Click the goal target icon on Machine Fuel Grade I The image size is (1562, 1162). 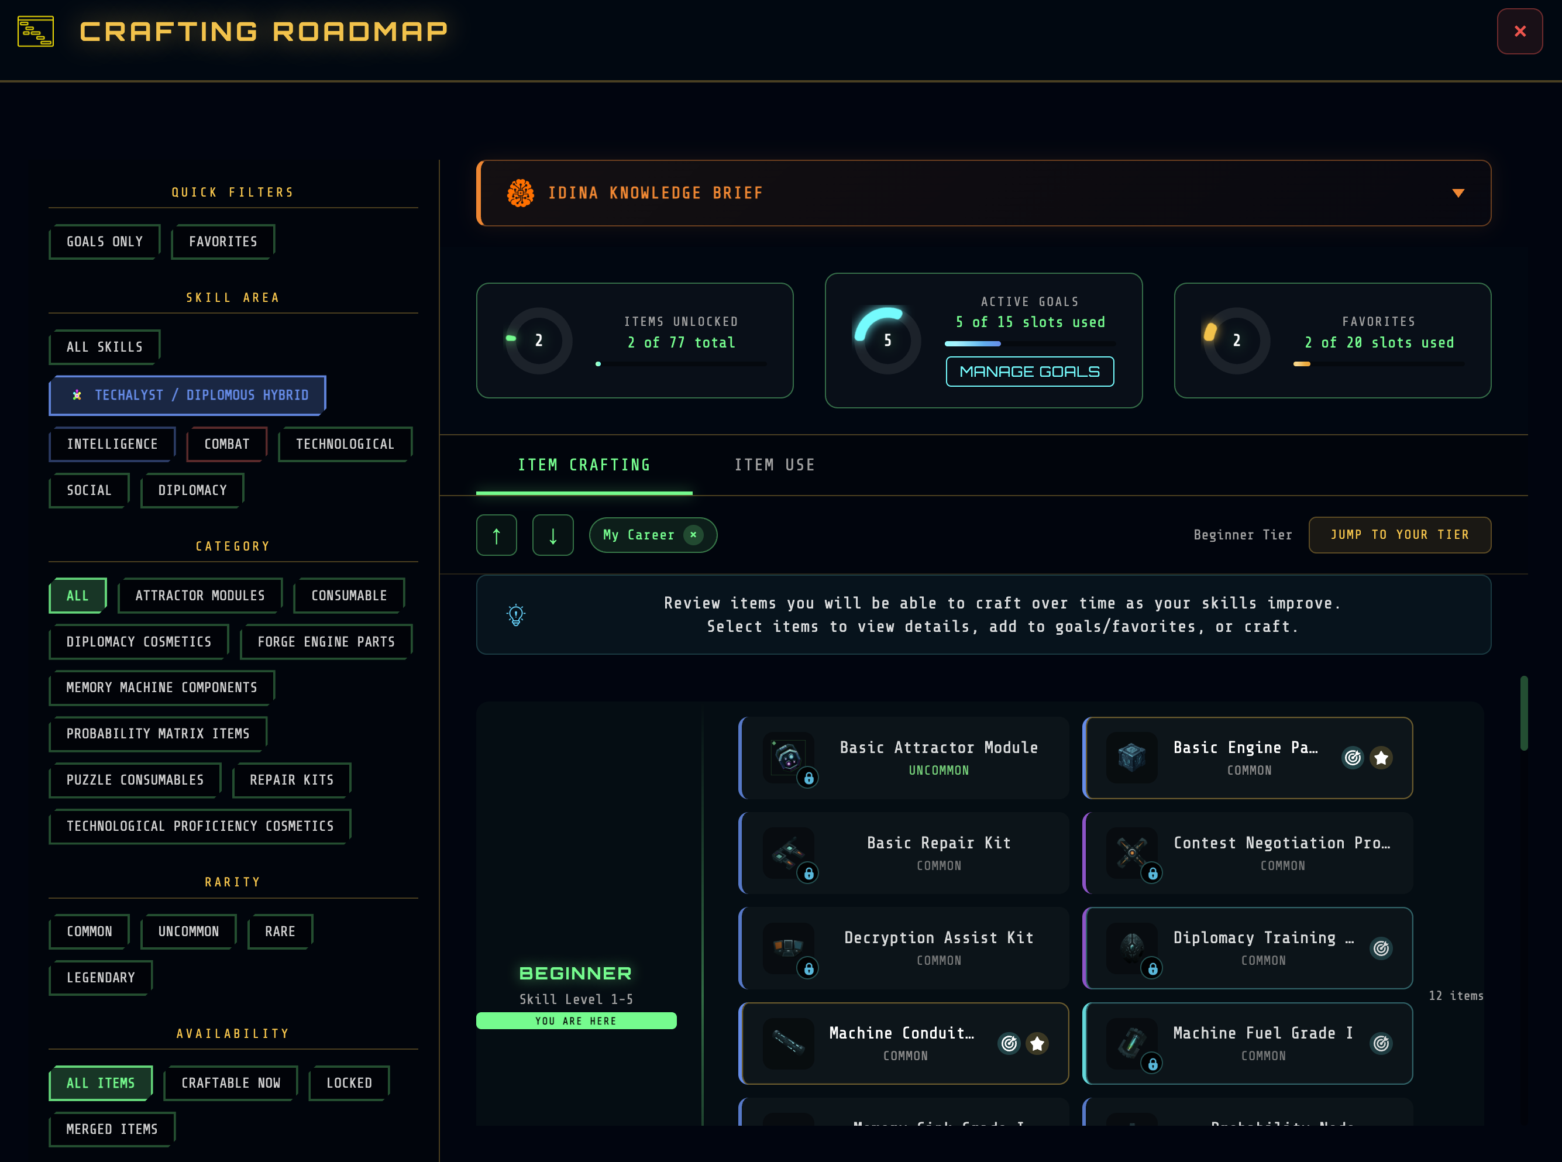(x=1381, y=1044)
